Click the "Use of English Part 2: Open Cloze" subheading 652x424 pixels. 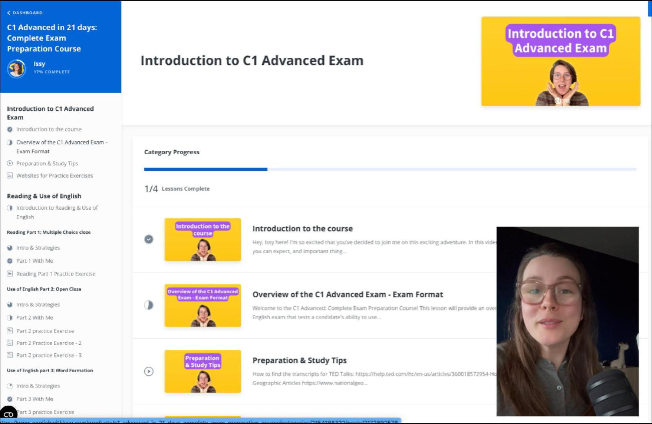tap(44, 289)
